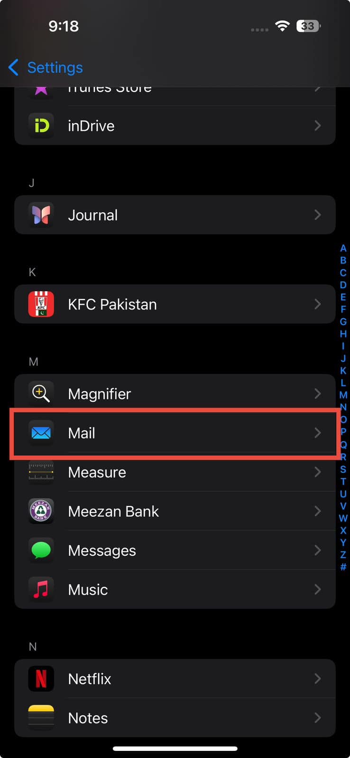The height and width of the screenshot is (758, 350).
Task: Tap the Music note icon
Action: tap(41, 589)
